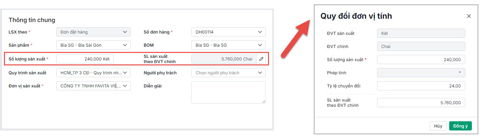Click the ĐVT sản xuất field showing Két
The height and width of the screenshot is (140, 486).
tap(421, 33)
